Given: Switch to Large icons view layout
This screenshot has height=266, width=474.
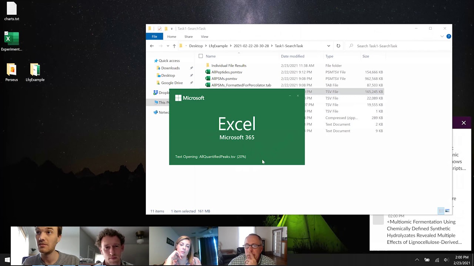Looking at the screenshot, I should coord(447,211).
